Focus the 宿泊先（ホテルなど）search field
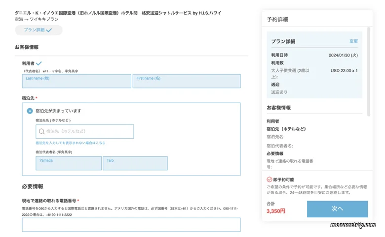 (x=85, y=132)
